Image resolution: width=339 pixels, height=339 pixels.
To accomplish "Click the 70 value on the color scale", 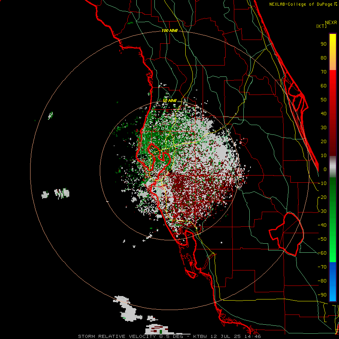I will (324, 72).
